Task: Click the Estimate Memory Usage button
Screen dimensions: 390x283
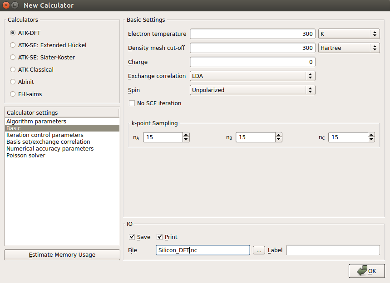Action: [62, 255]
